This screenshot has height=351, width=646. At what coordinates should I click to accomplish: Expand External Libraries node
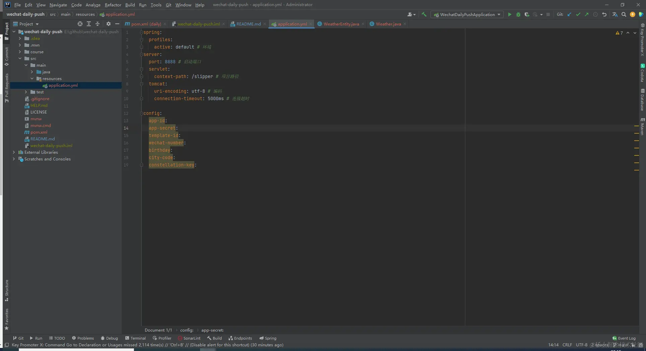pyautogui.click(x=14, y=152)
